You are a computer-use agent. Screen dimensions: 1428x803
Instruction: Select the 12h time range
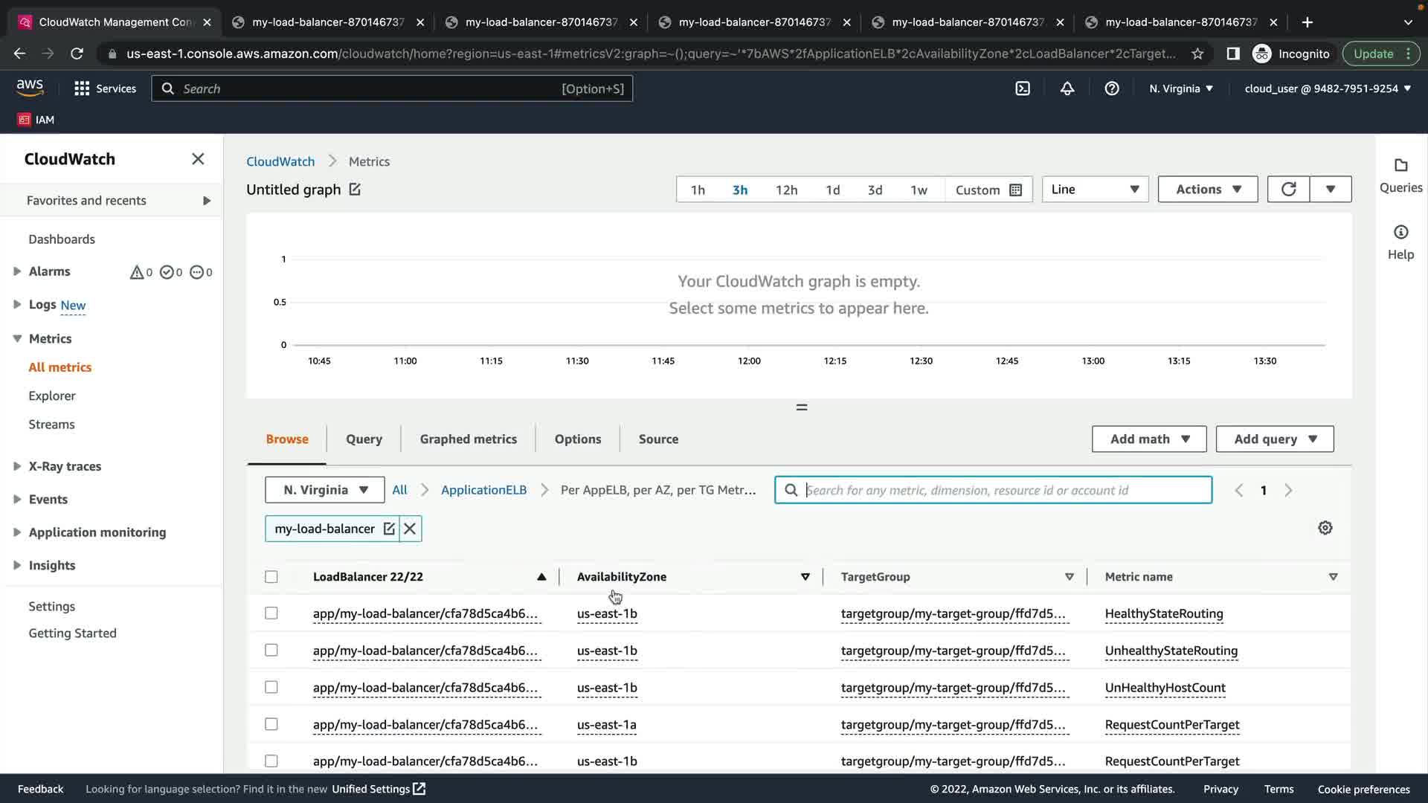pos(786,190)
